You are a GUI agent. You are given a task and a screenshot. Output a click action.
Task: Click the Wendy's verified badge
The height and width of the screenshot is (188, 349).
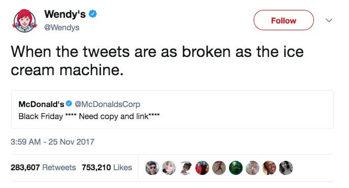coord(93,14)
